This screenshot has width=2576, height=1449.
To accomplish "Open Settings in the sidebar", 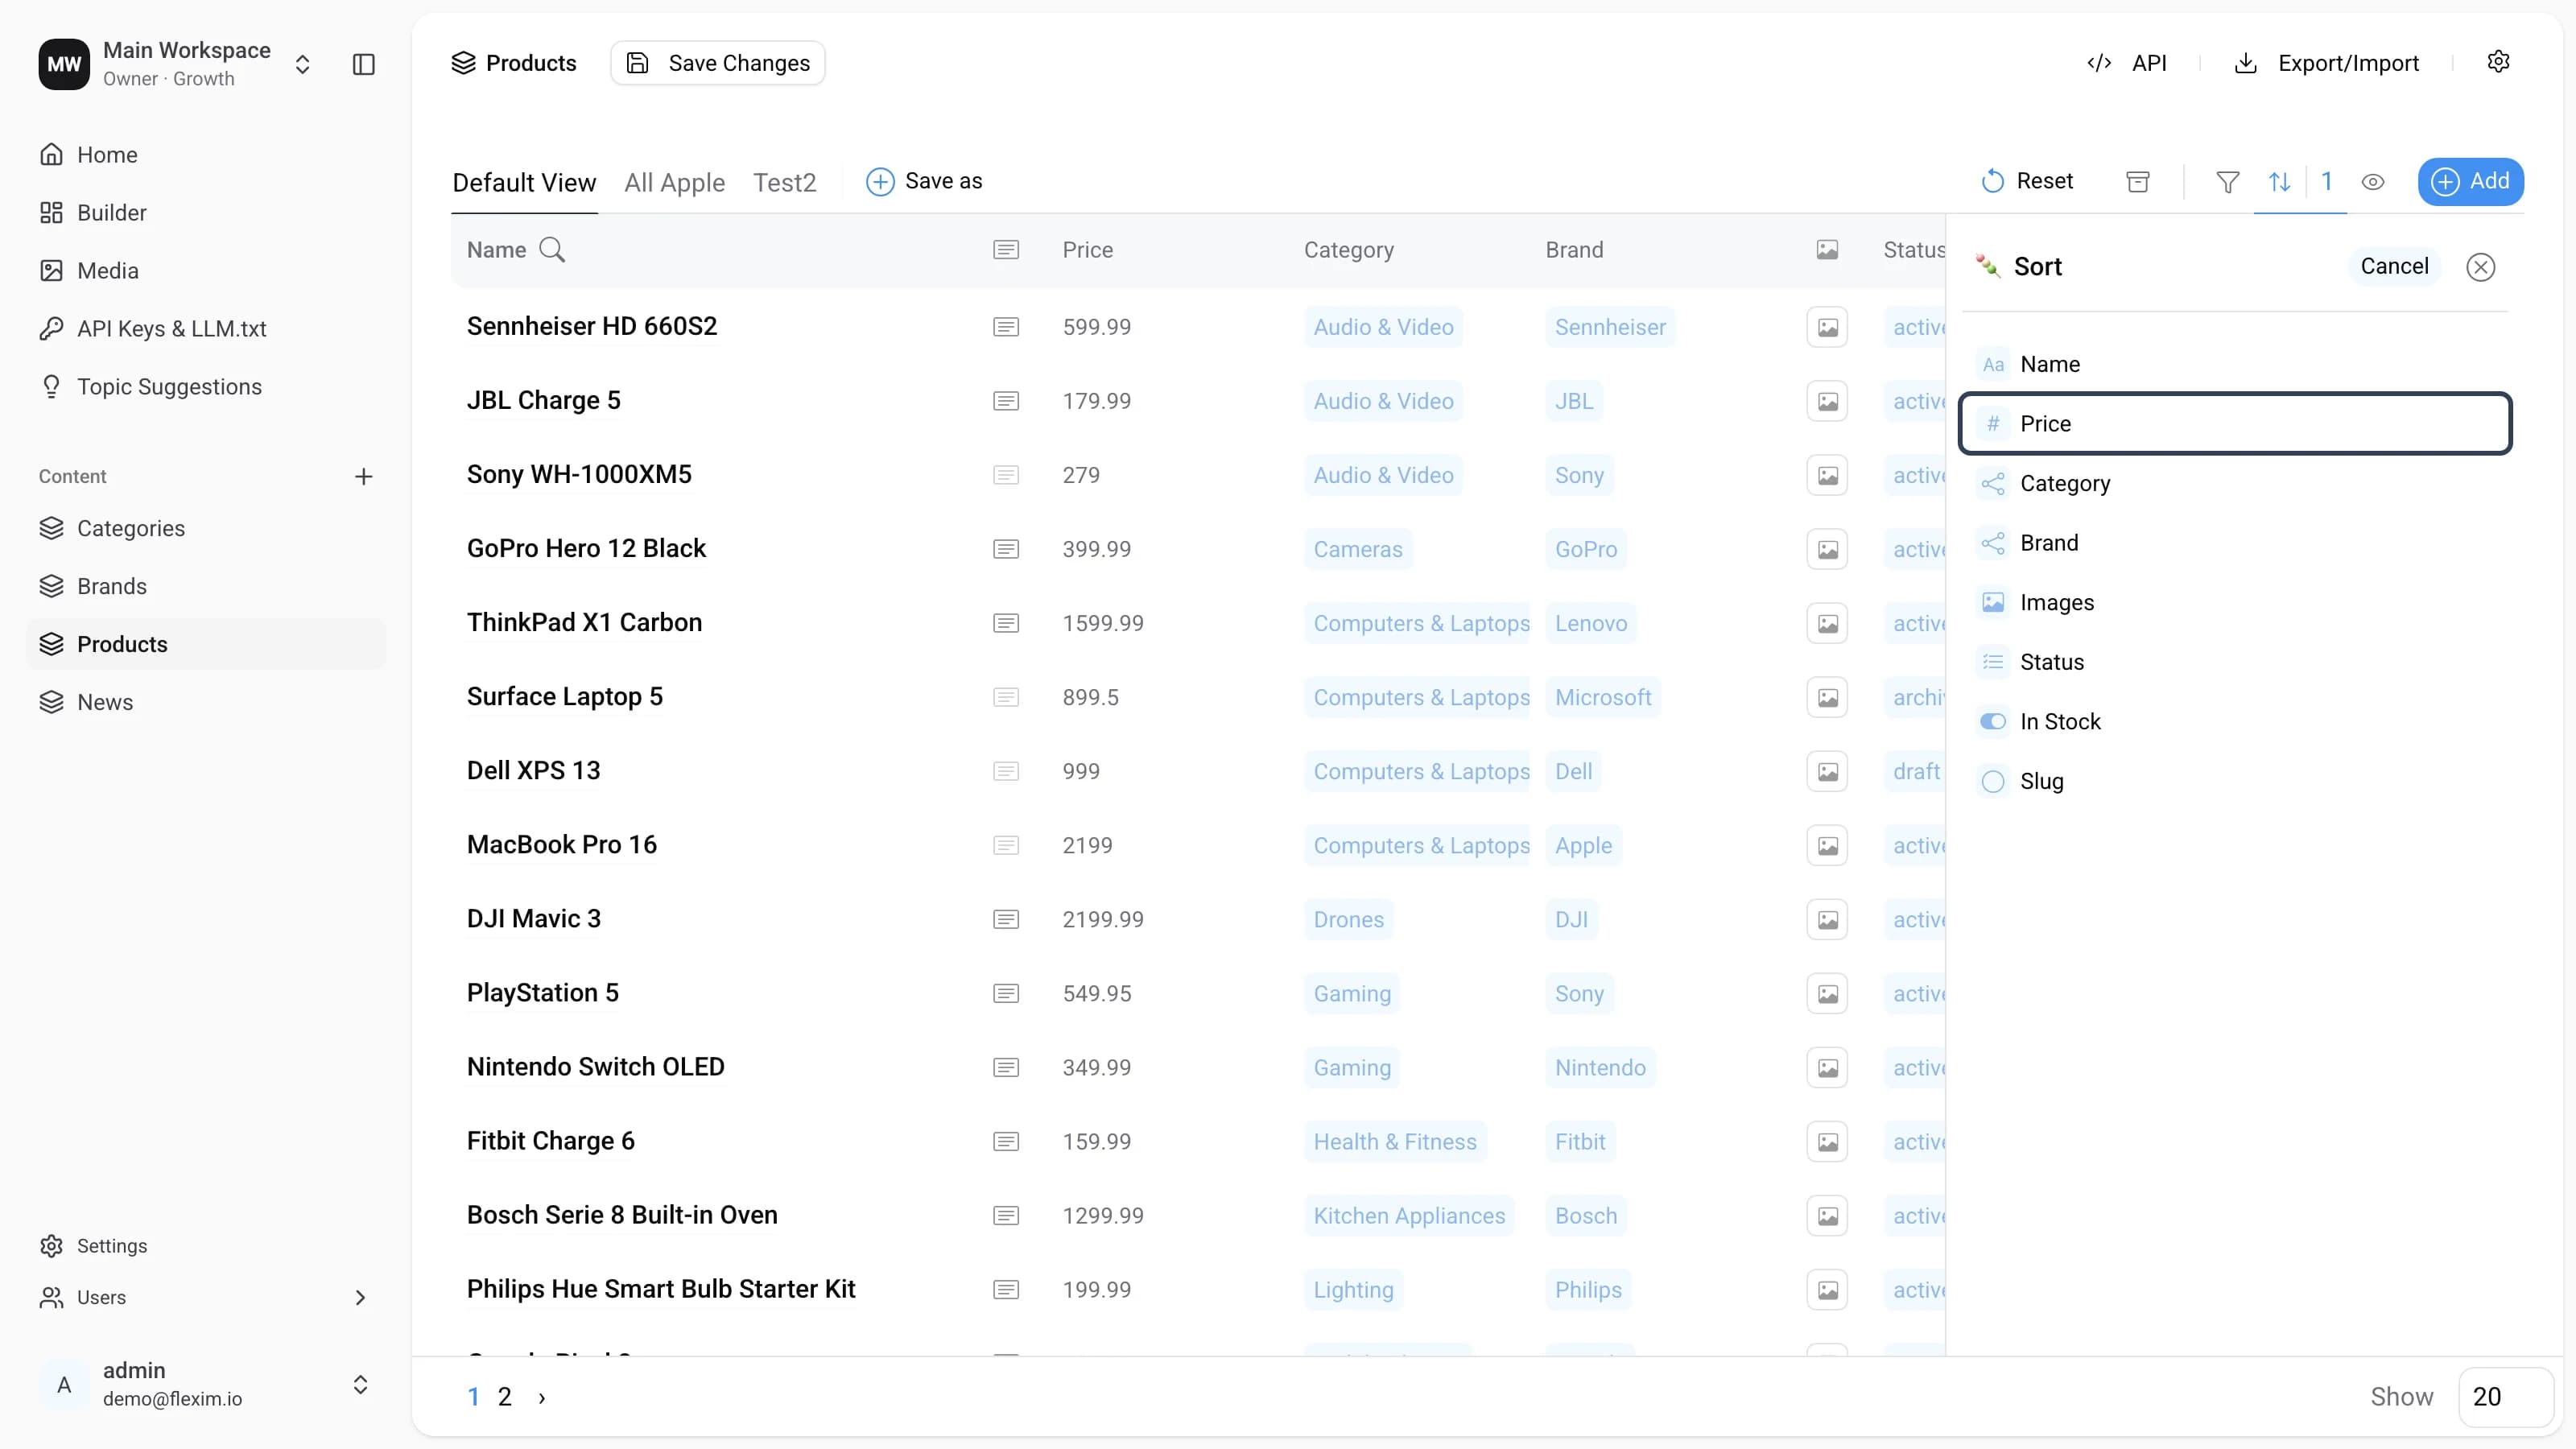I will (x=205, y=1246).
